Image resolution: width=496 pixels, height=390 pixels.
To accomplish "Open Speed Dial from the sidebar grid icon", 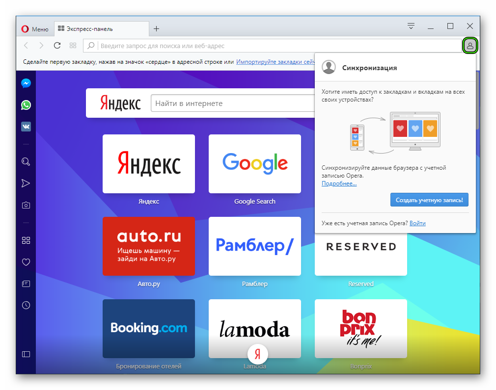I will (26, 240).
